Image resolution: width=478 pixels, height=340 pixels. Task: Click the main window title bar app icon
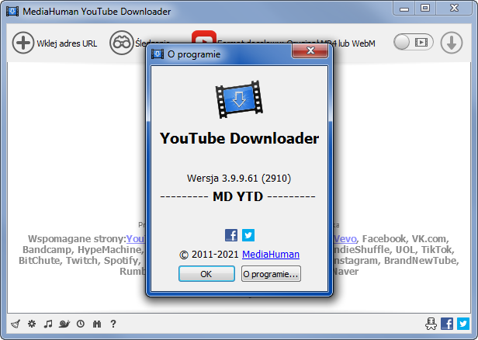pyautogui.click(x=12, y=12)
